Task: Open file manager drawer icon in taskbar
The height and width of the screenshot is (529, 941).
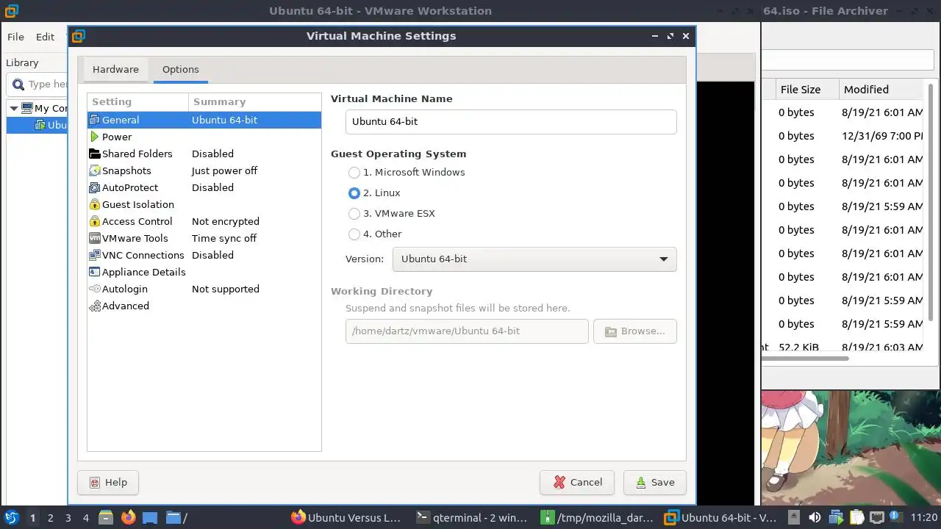Action: pos(105,517)
